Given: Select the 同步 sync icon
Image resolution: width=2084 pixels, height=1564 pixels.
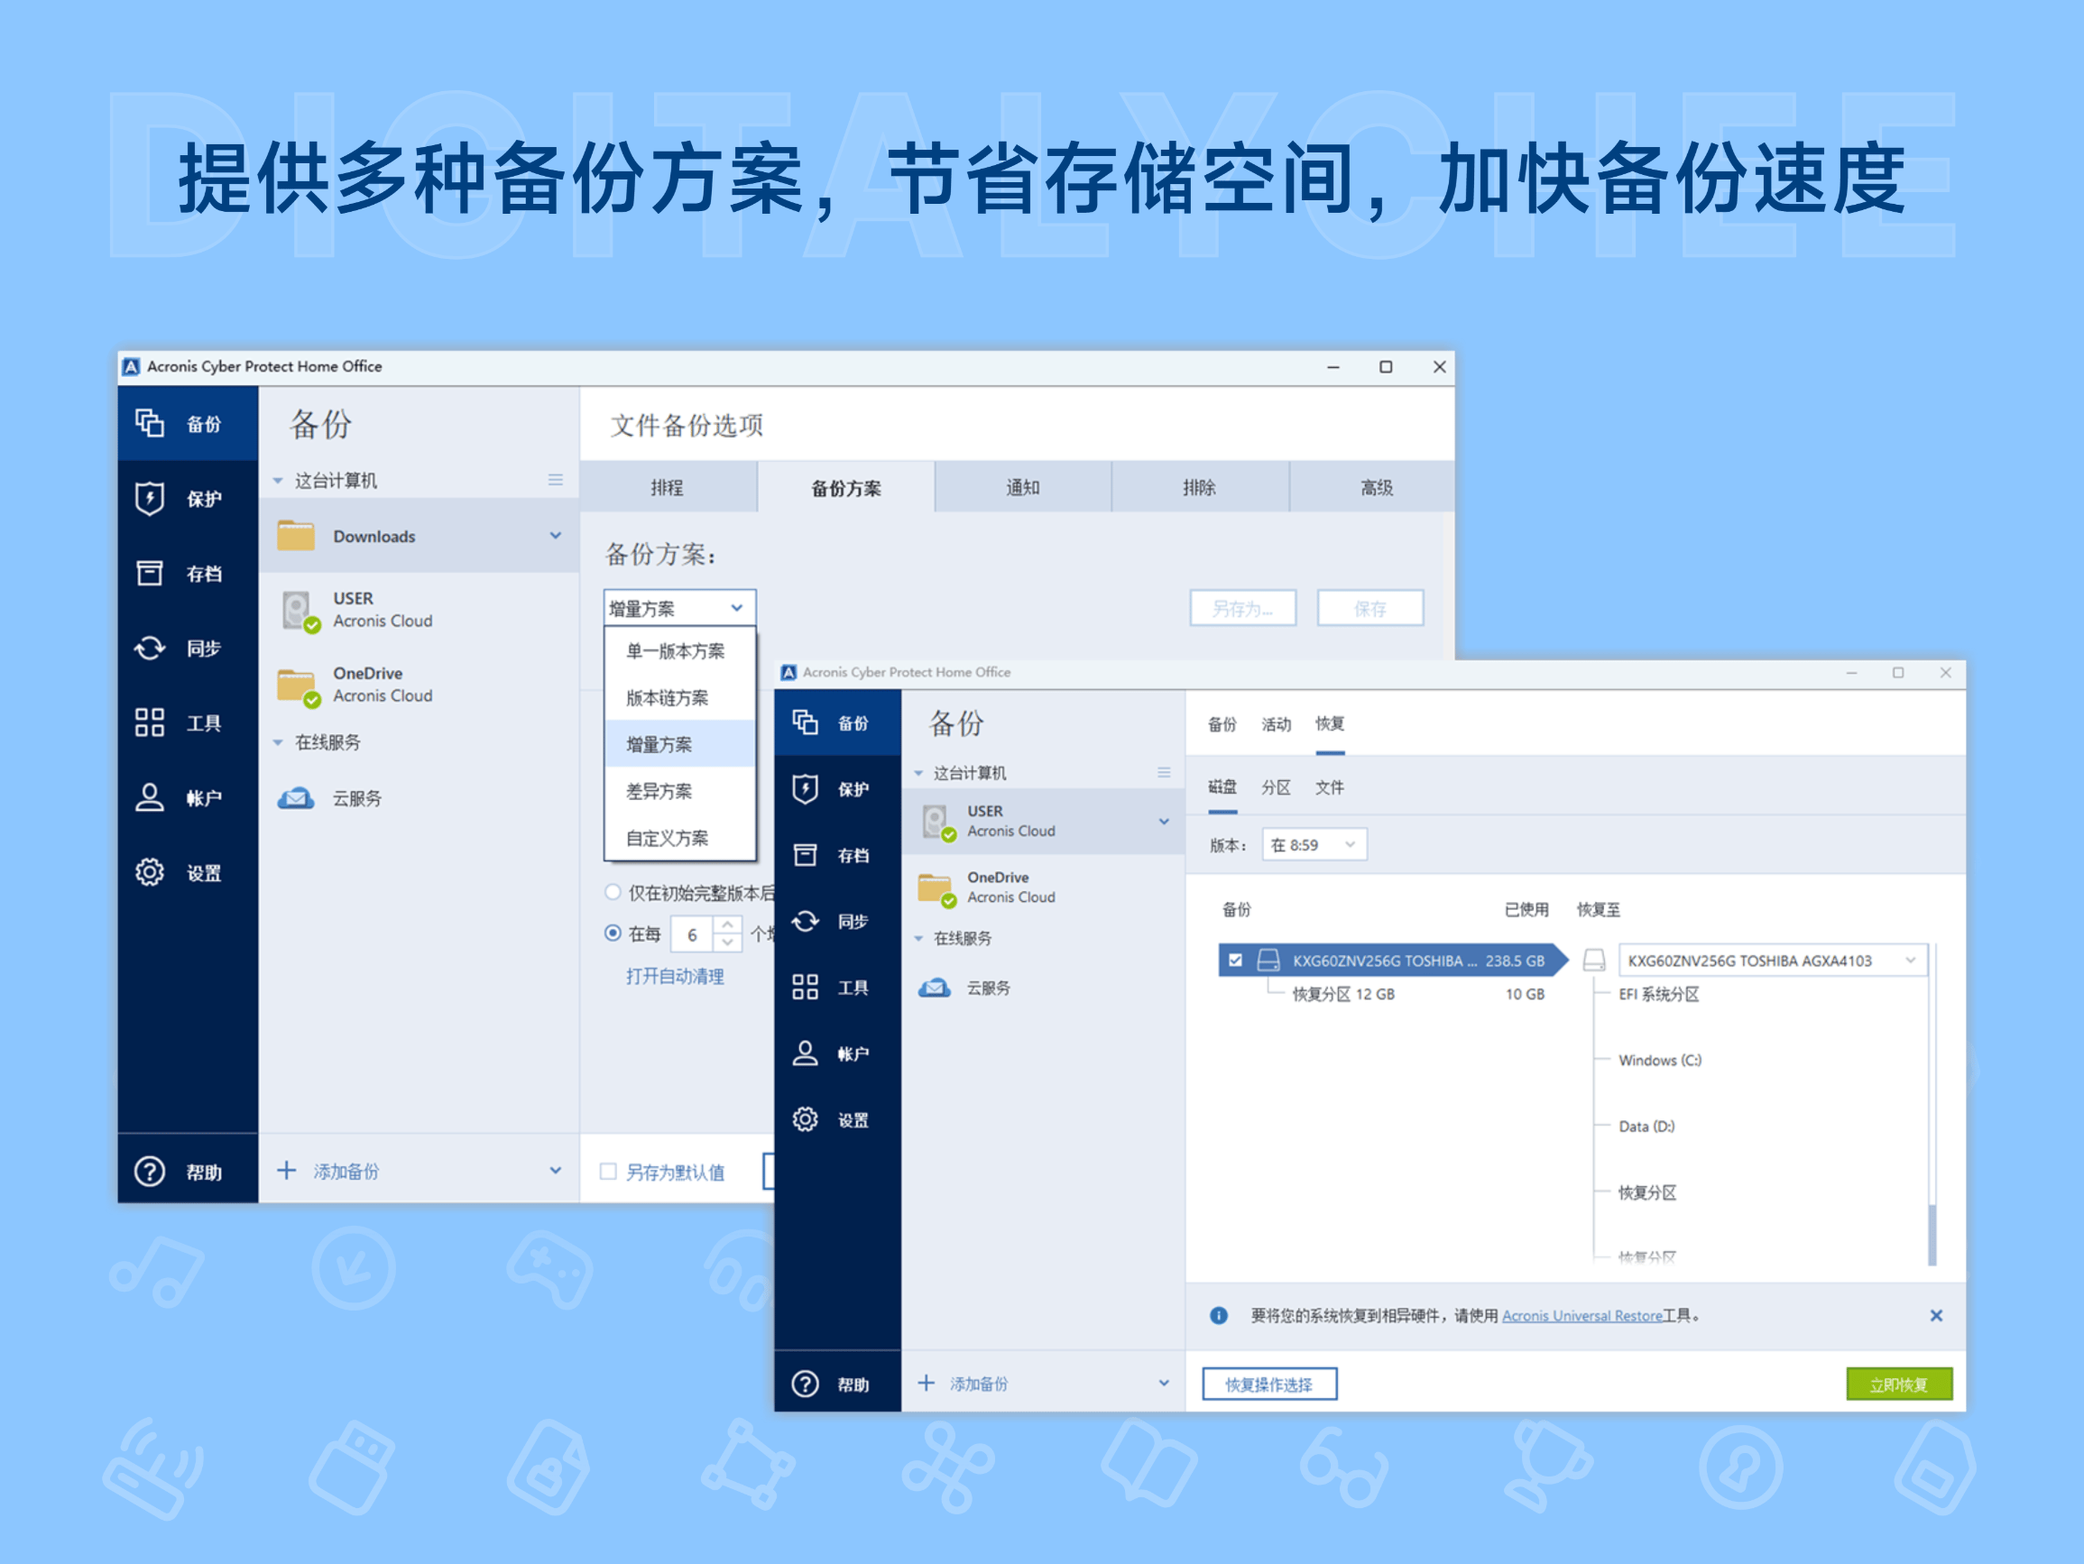Looking at the screenshot, I should coord(151,649).
